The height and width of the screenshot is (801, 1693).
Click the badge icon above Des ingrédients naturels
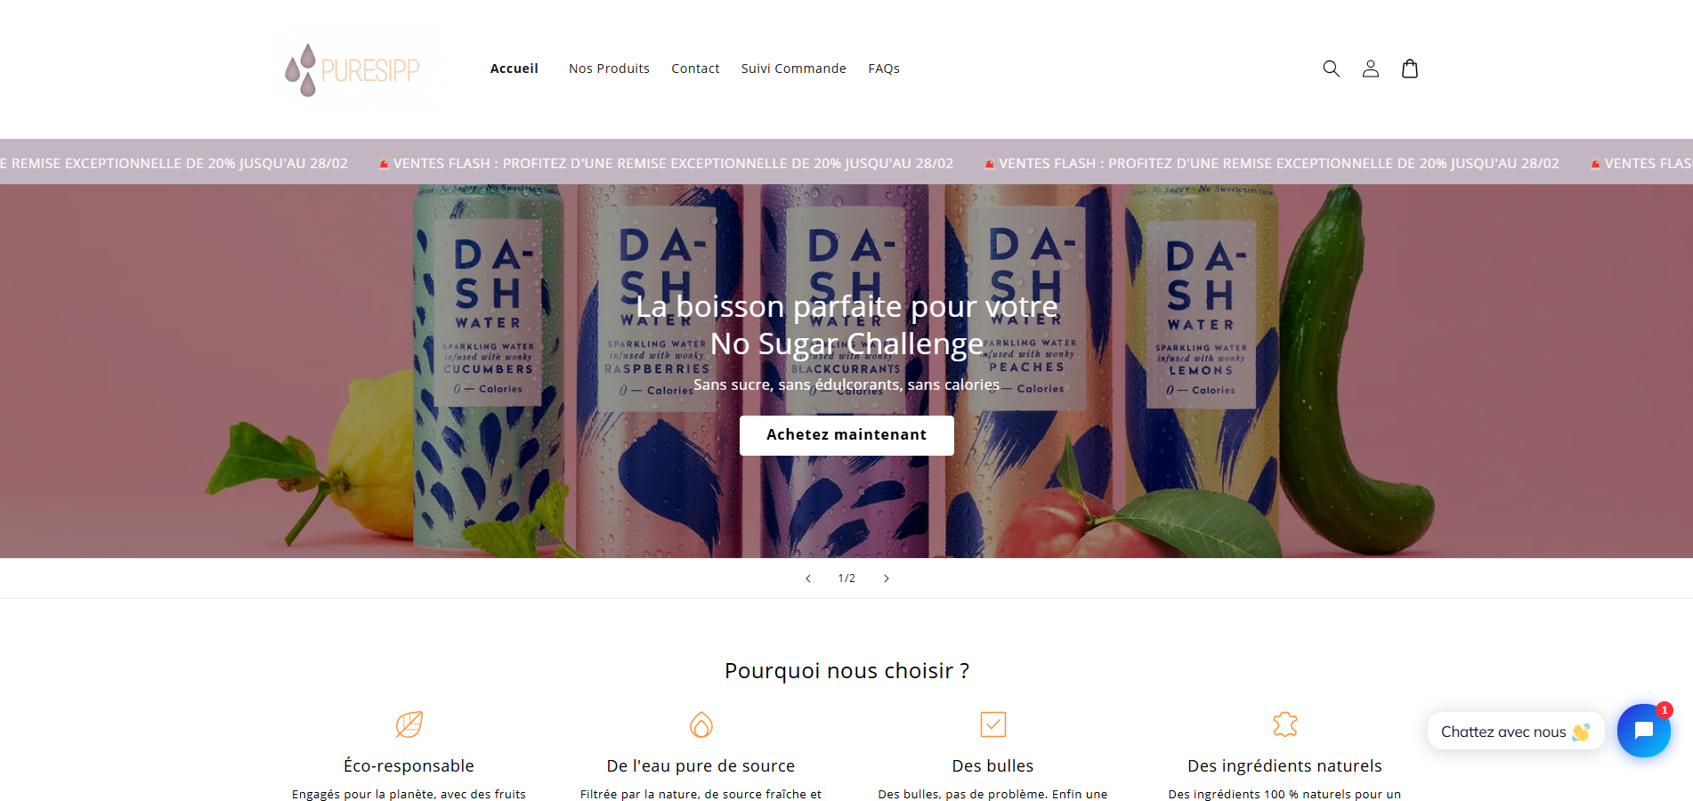(1284, 724)
